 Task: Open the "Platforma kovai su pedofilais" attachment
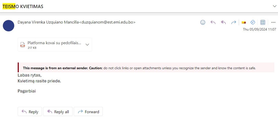pos(54,43)
